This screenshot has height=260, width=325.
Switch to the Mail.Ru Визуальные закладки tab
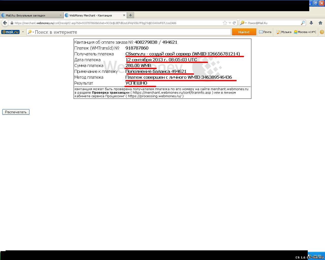(31, 15)
